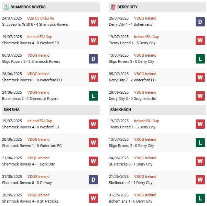Click the L badge for Bohemians 2-0 Shamrock Rovers
The height and width of the screenshot is (206, 207).
click(93, 96)
